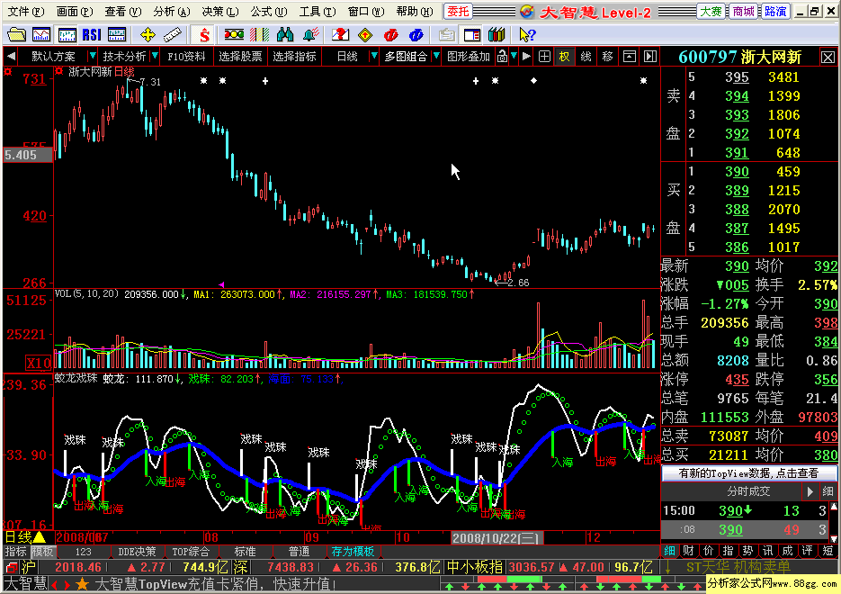Open the traffic light signal icon
Image resolution: width=841 pixels, height=594 pixels.
(x=235, y=35)
